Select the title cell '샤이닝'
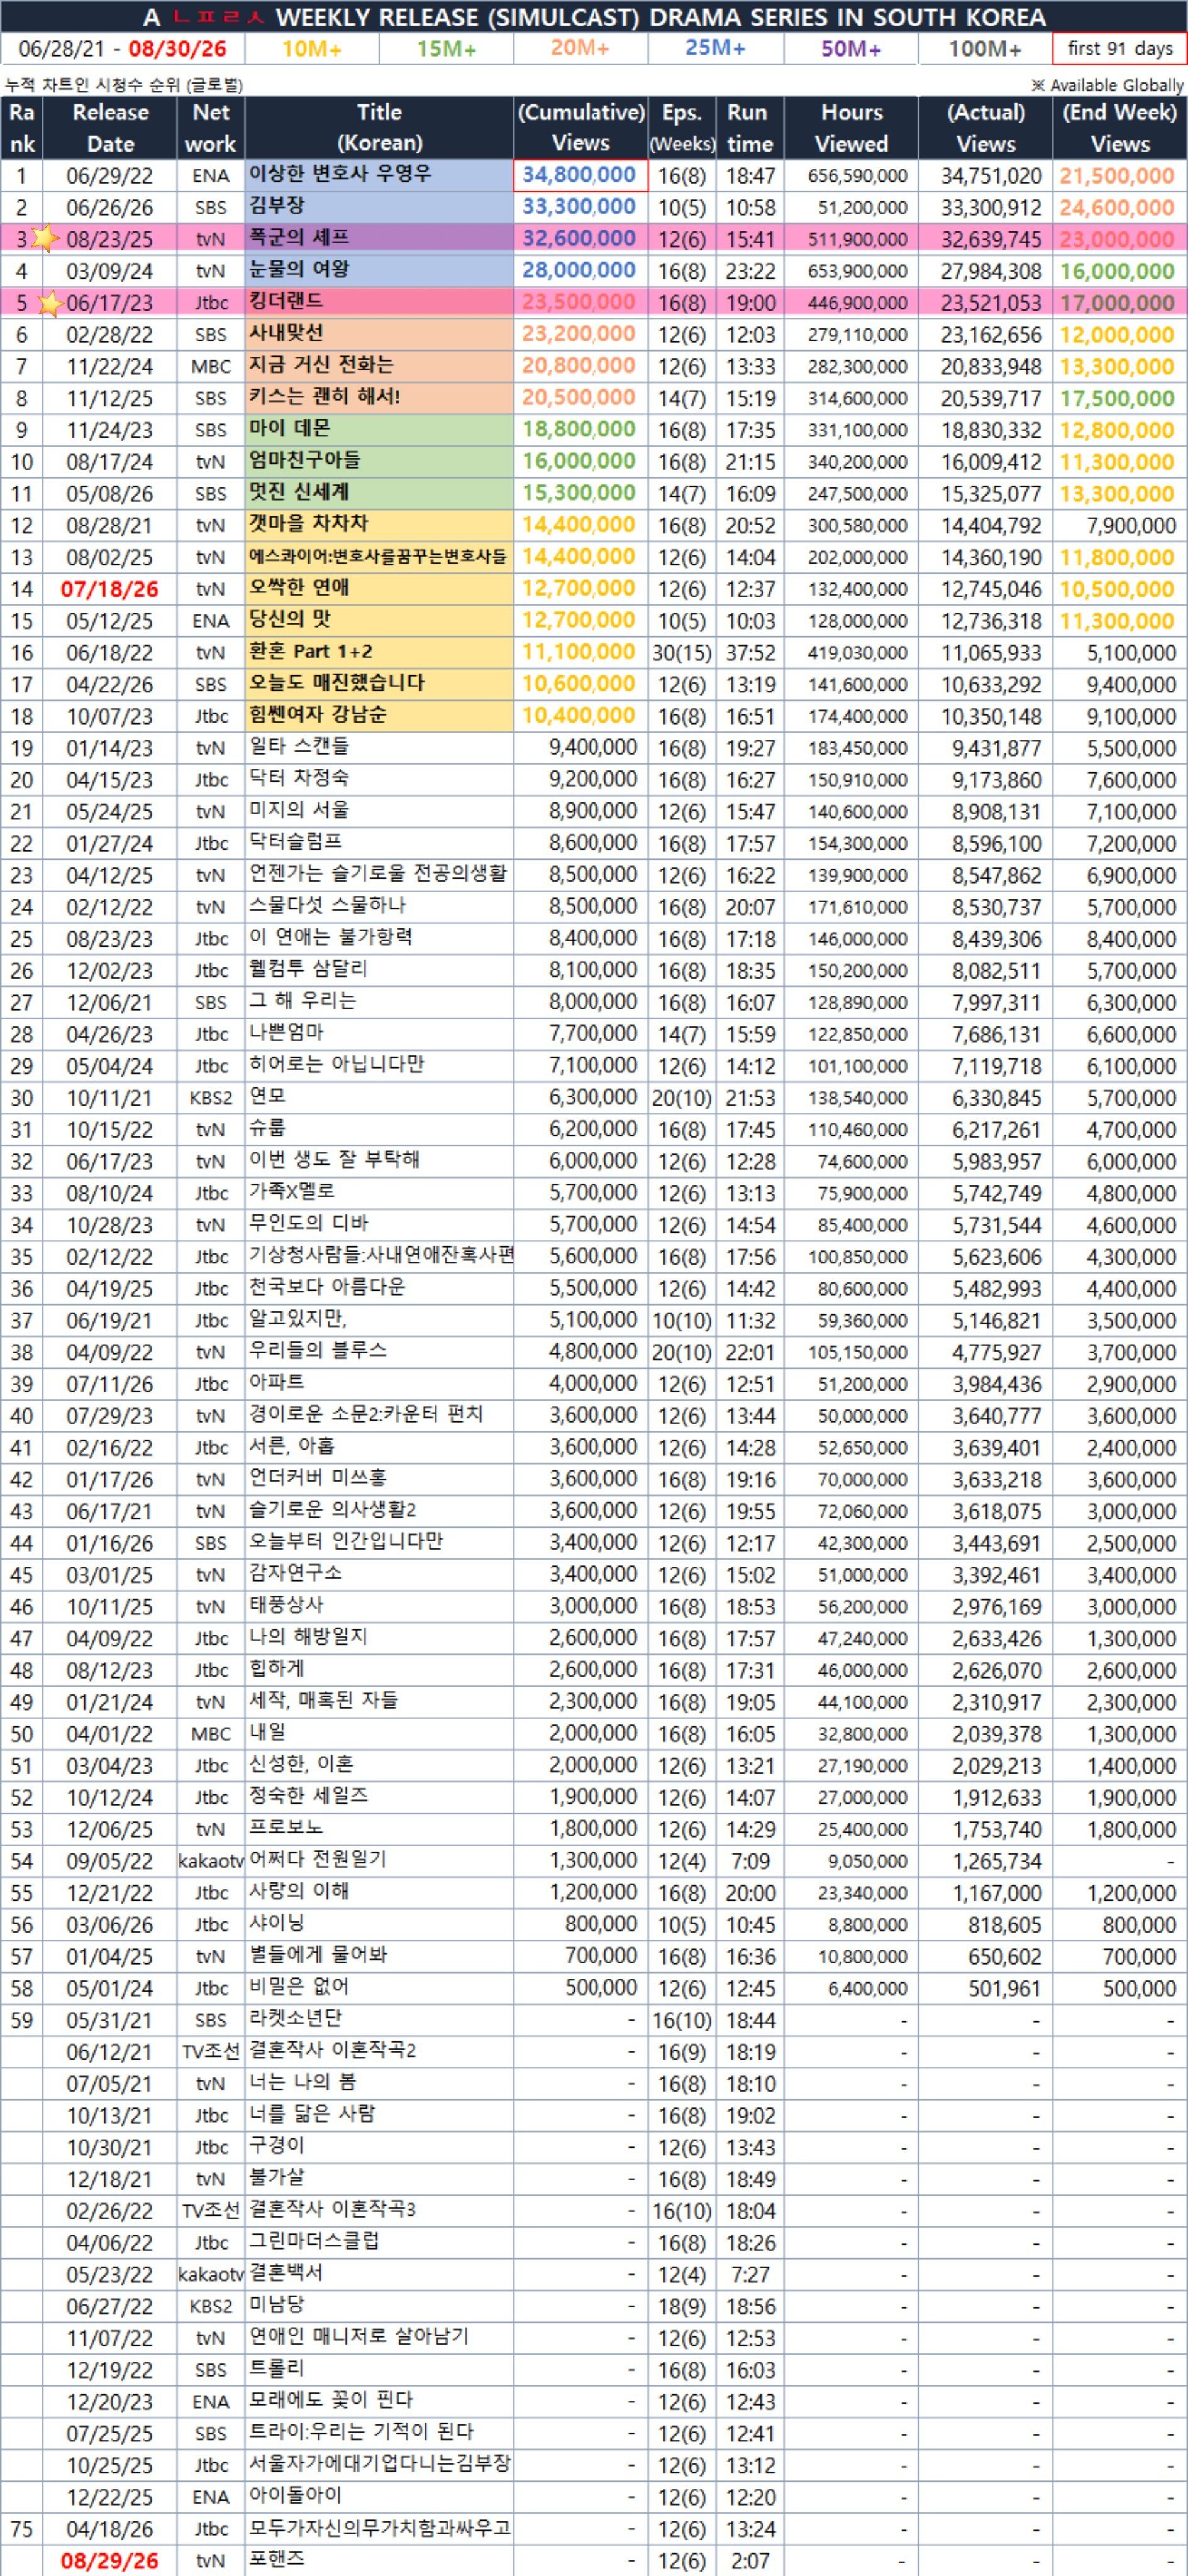The width and height of the screenshot is (1188, 2576). click(379, 1925)
